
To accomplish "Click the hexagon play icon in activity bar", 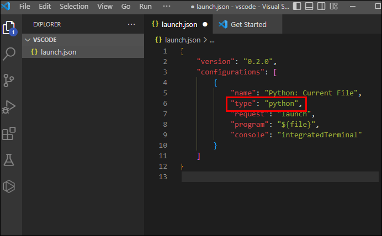I will [9, 186].
